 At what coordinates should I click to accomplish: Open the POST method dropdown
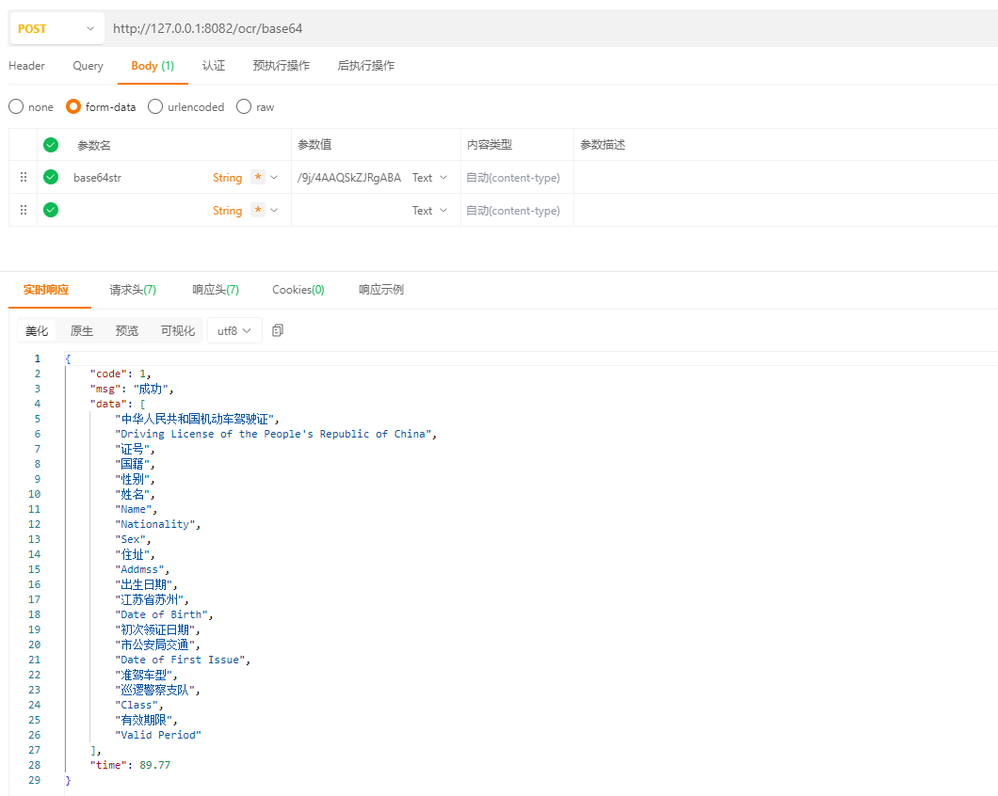[x=56, y=28]
